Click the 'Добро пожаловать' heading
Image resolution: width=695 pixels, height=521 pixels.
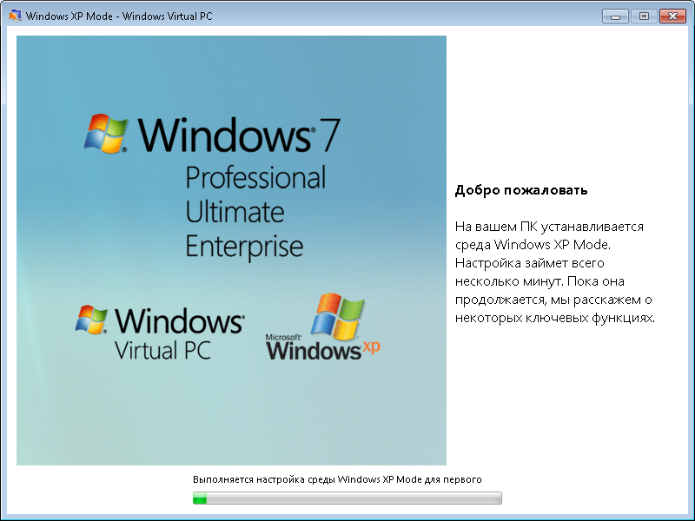(x=521, y=190)
